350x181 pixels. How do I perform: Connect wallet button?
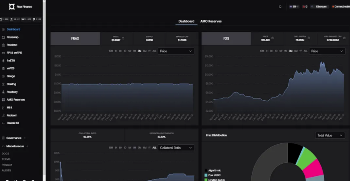341,7
